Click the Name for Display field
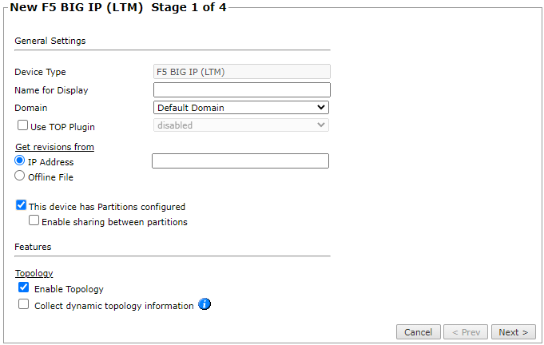This screenshot has height=345, width=544. pos(240,89)
